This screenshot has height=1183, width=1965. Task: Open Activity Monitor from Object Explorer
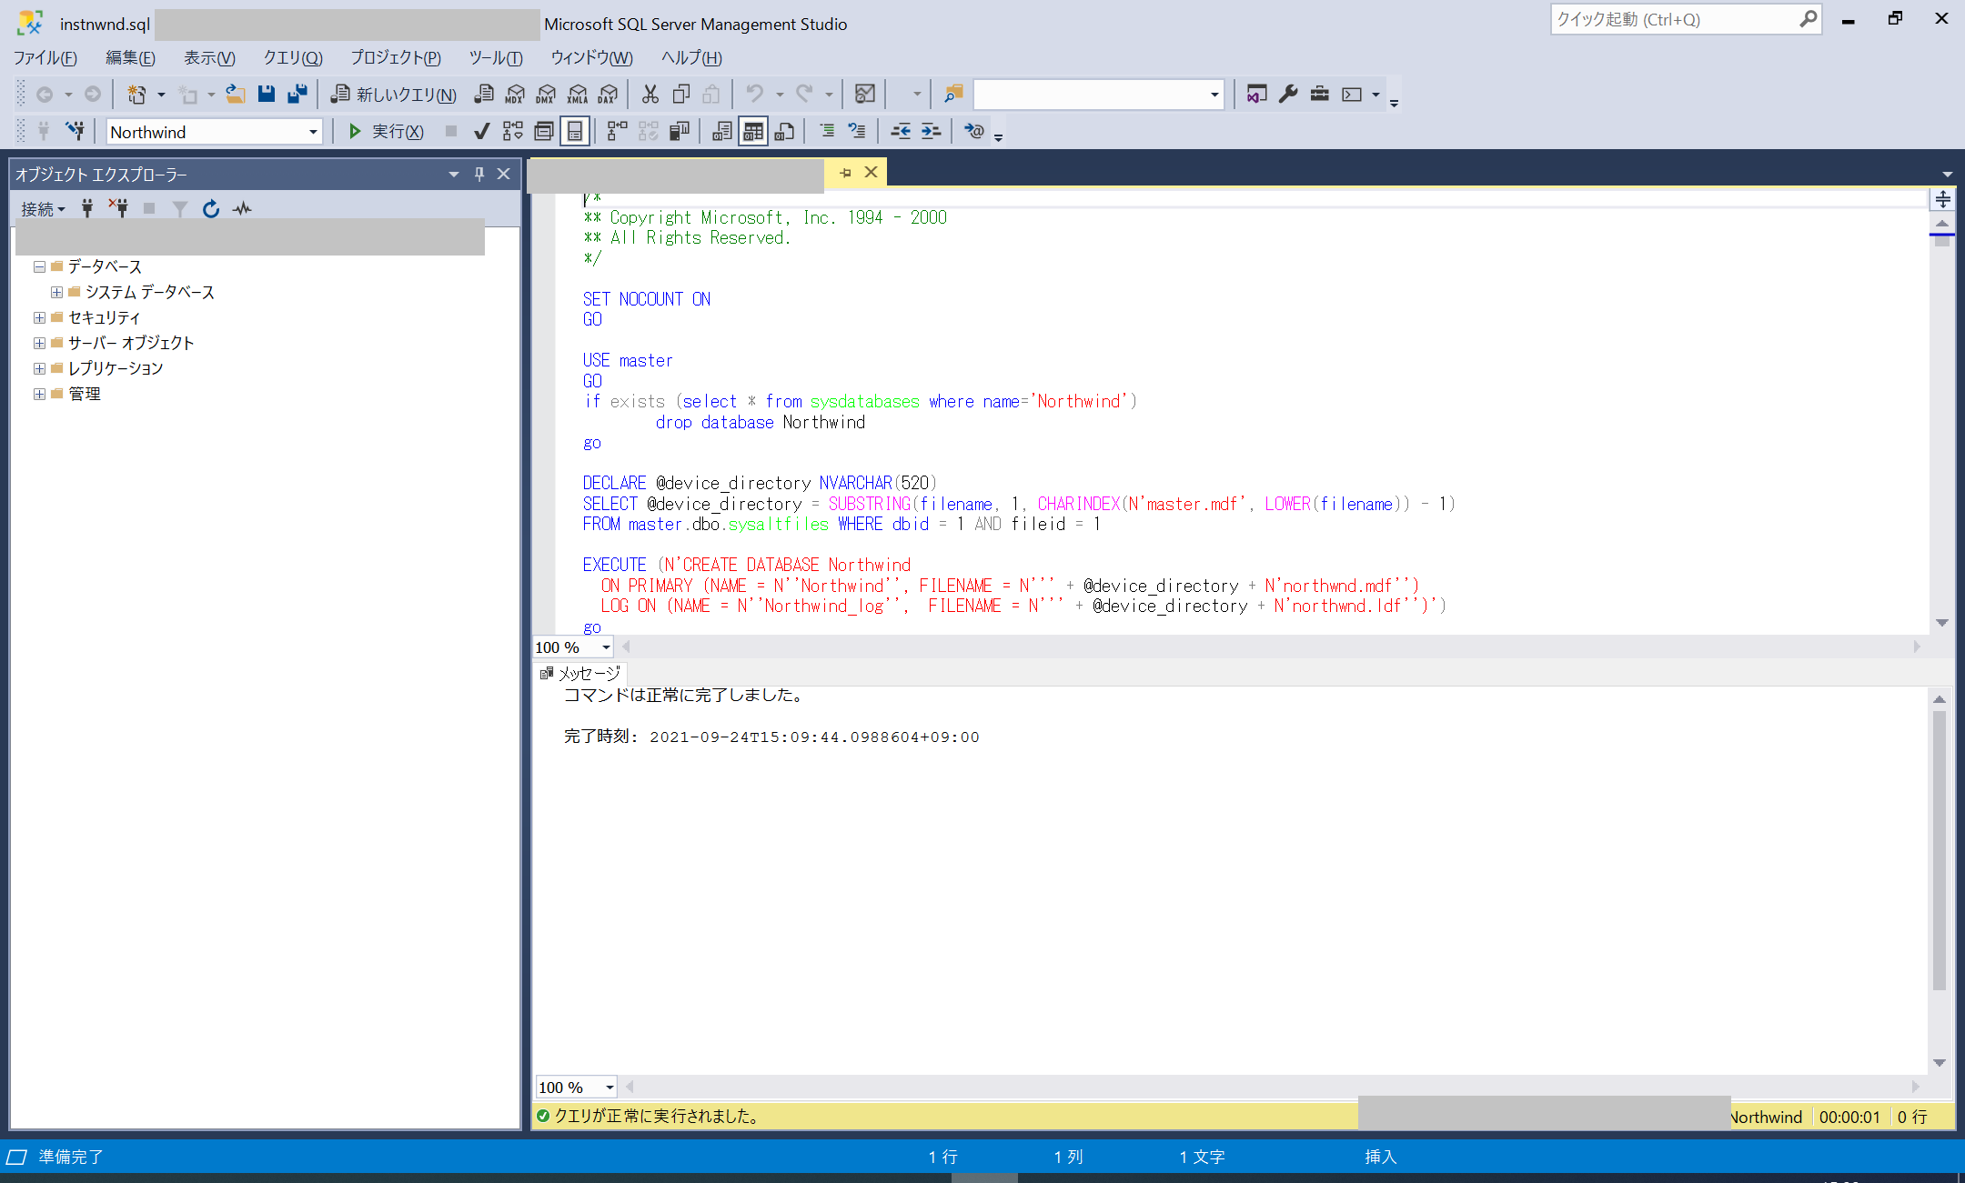(242, 209)
